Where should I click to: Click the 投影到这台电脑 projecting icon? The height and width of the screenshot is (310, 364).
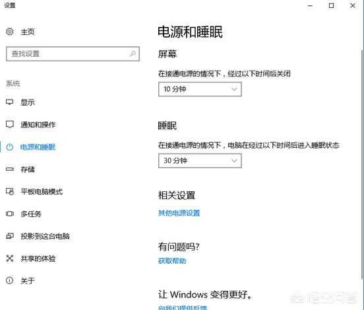coord(10,236)
